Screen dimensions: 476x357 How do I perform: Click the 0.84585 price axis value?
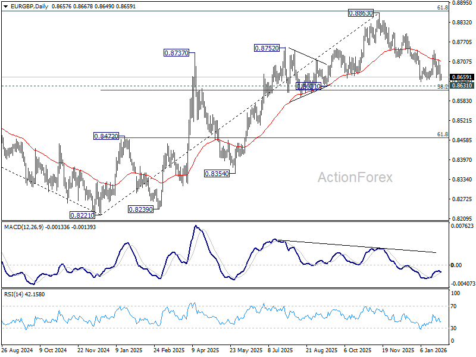click(x=462, y=140)
